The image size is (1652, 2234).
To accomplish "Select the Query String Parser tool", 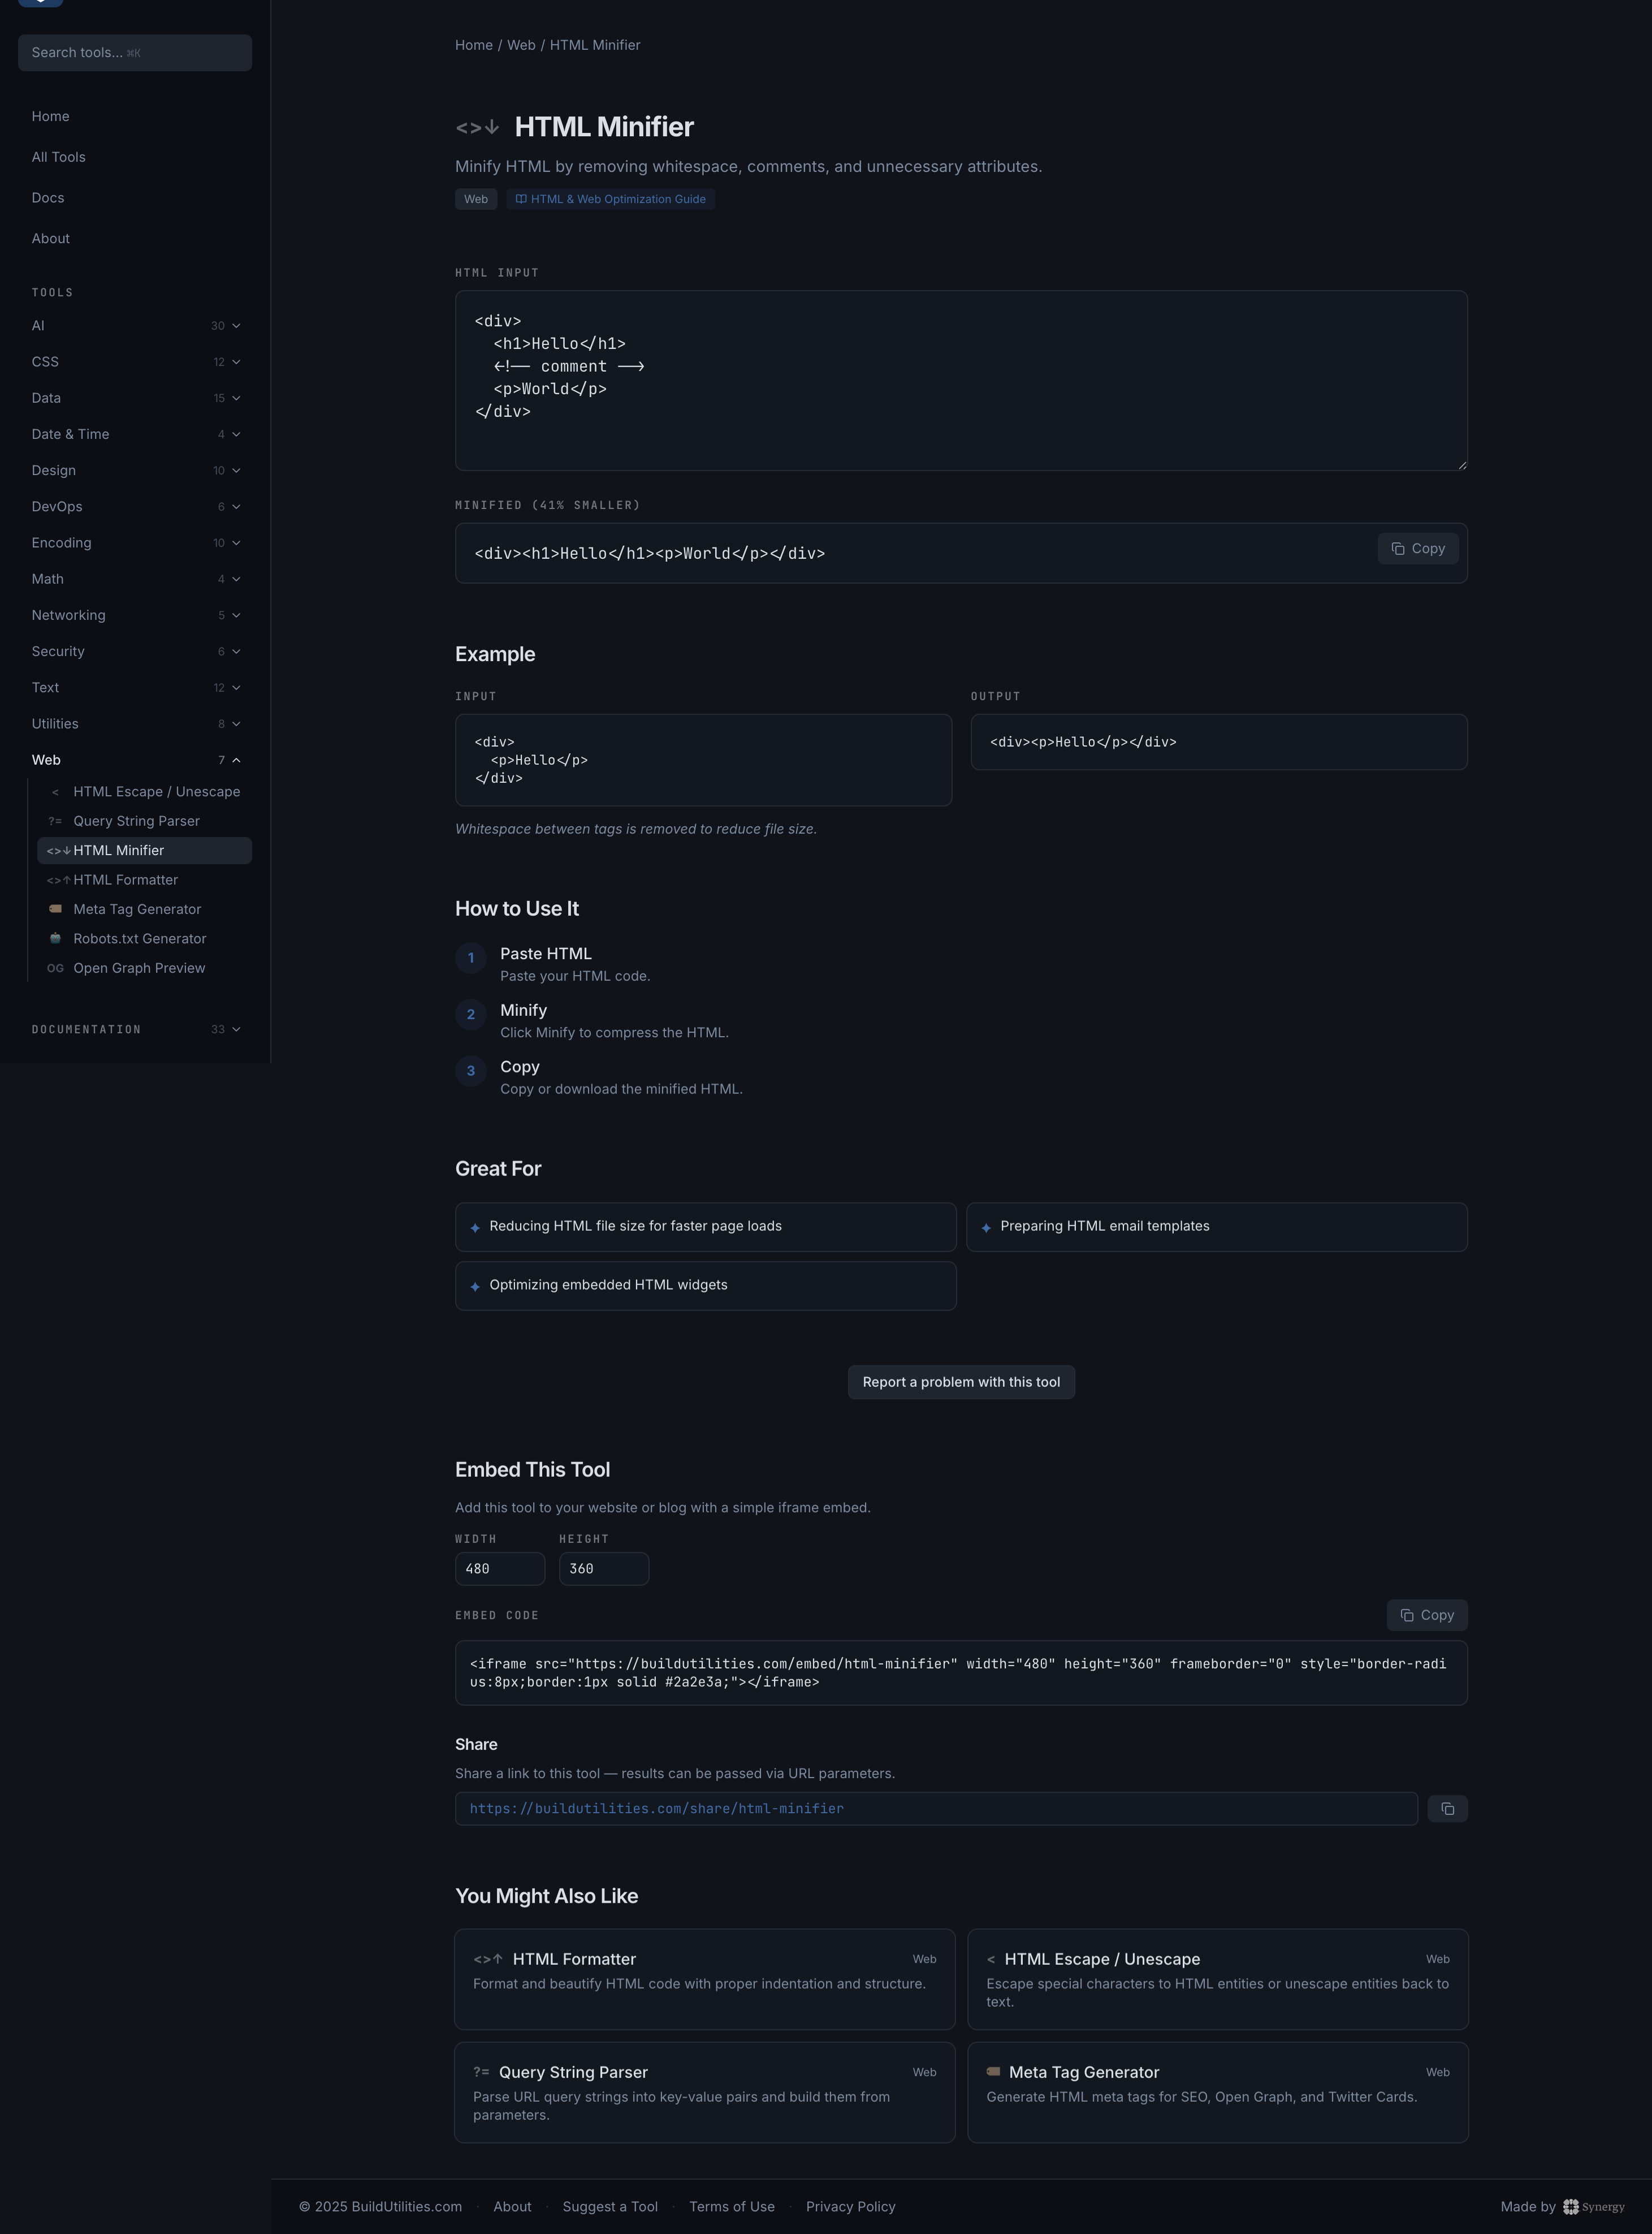I will [x=136, y=821].
